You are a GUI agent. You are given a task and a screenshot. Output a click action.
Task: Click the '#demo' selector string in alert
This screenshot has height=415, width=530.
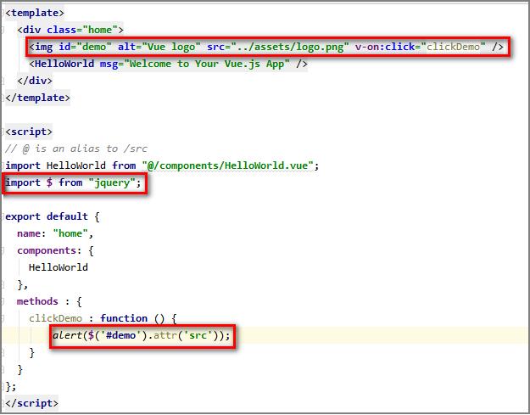tap(120, 335)
